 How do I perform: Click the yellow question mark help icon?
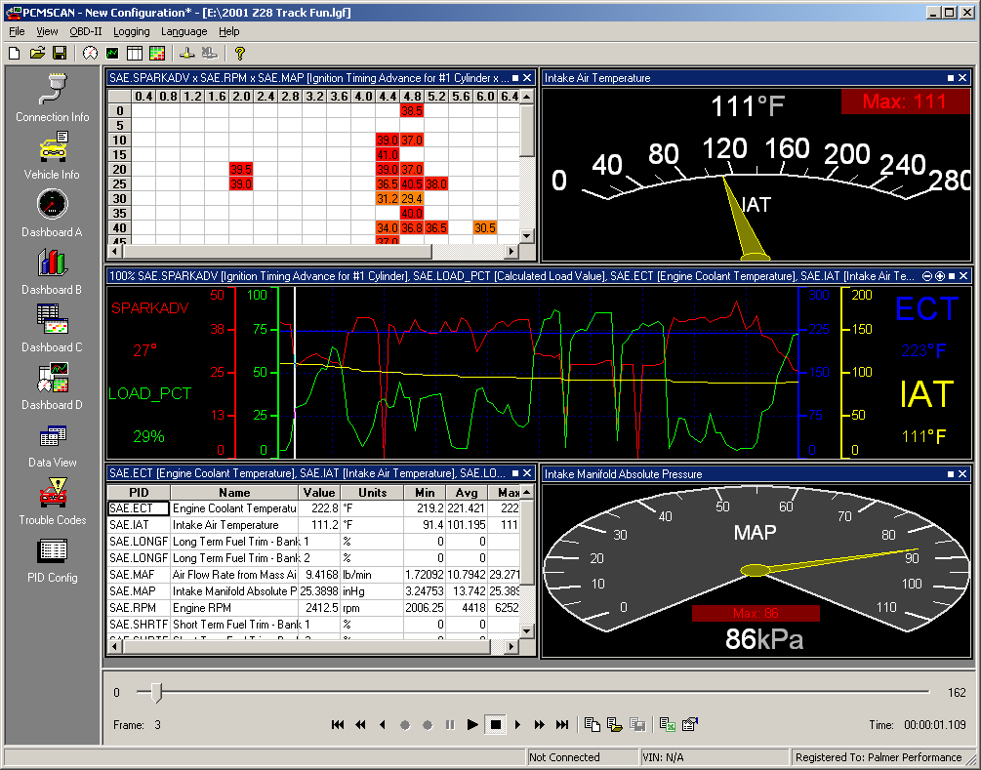[239, 53]
